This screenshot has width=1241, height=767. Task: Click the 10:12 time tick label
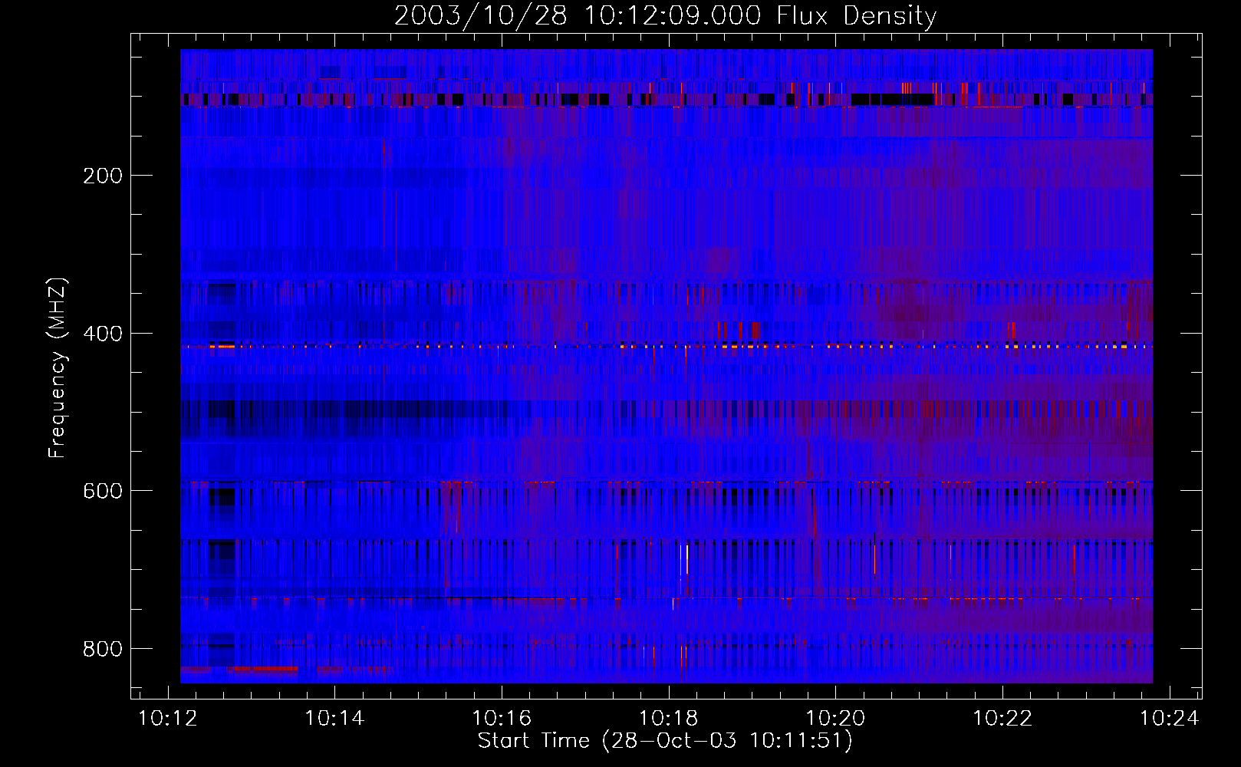pos(167,719)
